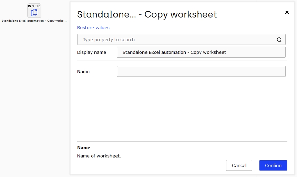The width and height of the screenshot is (297, 177).
Task: Click the 'Display name' property label
Action: (92, 52)
